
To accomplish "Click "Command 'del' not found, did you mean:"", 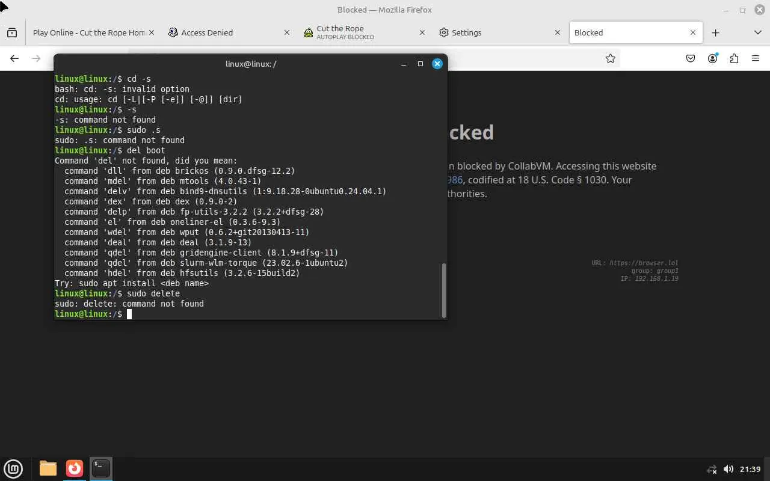I will tap(146, 161).
